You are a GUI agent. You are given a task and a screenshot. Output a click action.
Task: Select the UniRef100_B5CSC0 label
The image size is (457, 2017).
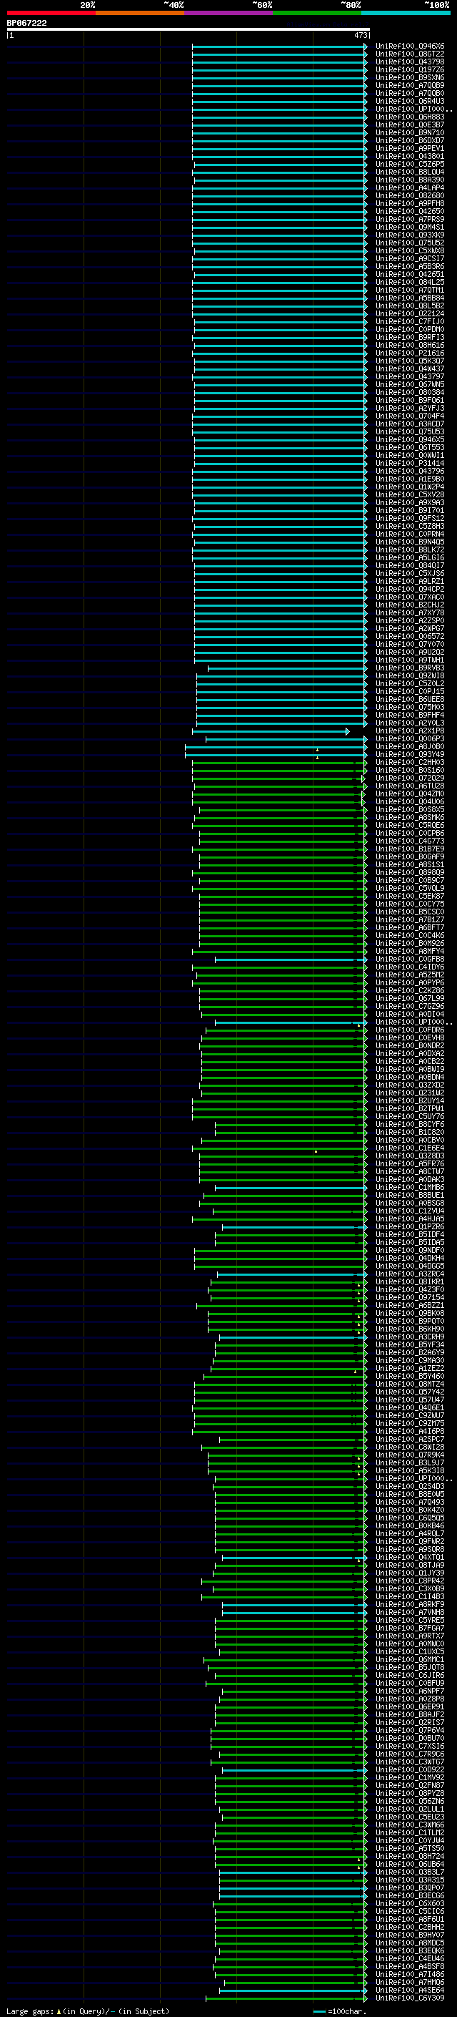click(410, 912)
